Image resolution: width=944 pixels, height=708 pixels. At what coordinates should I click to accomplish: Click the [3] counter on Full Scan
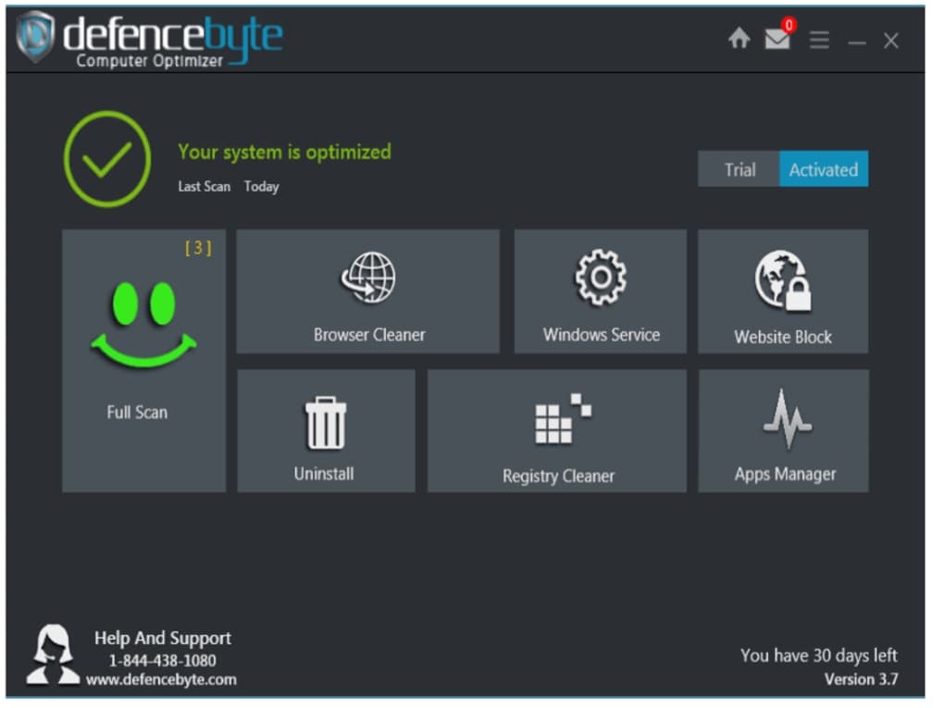[x=198, y=247]
